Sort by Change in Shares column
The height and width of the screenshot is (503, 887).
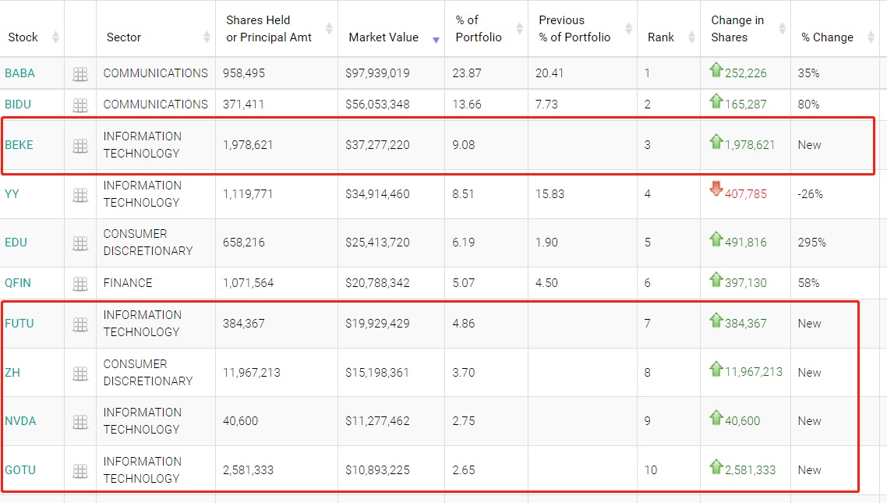(737, 29)
